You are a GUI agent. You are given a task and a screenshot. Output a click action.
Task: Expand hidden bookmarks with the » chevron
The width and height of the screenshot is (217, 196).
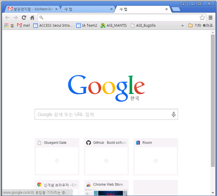(183, 26)
